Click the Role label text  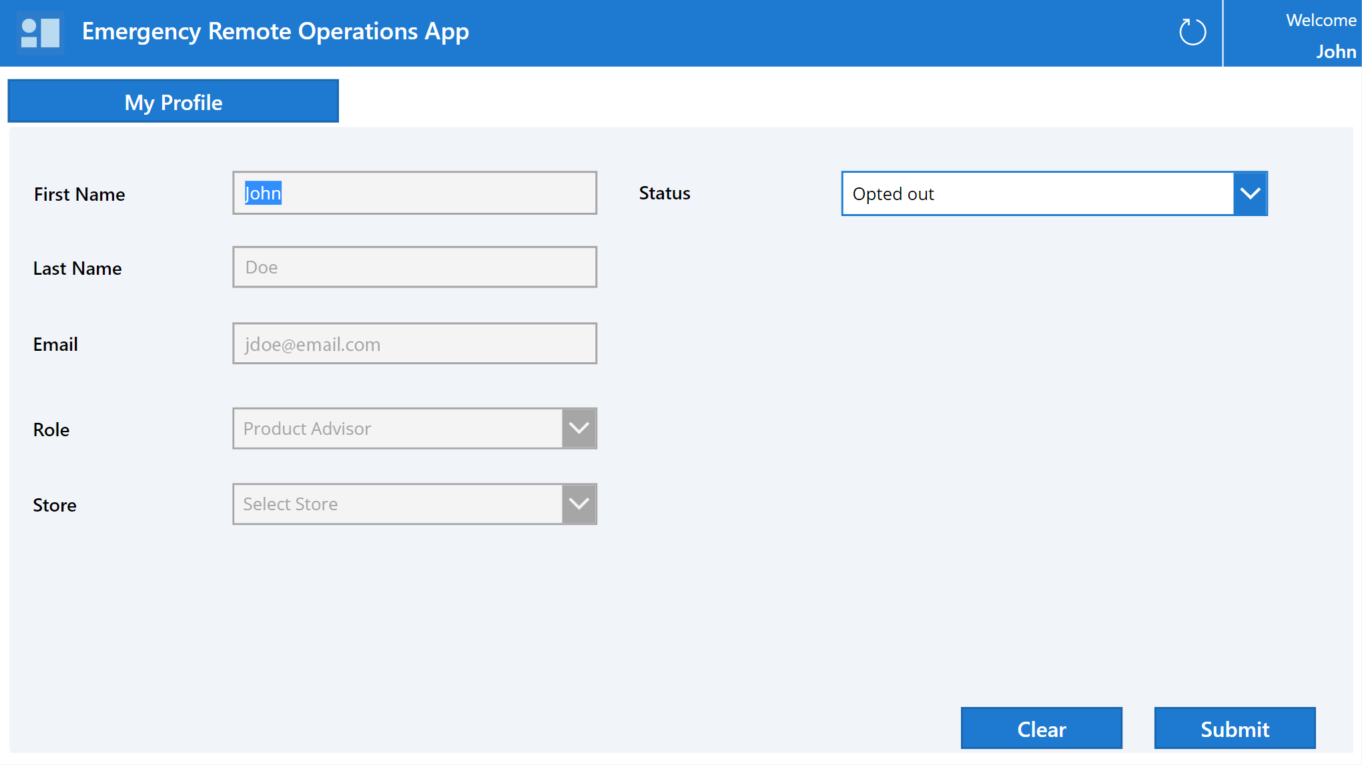[x=51, y=430]
